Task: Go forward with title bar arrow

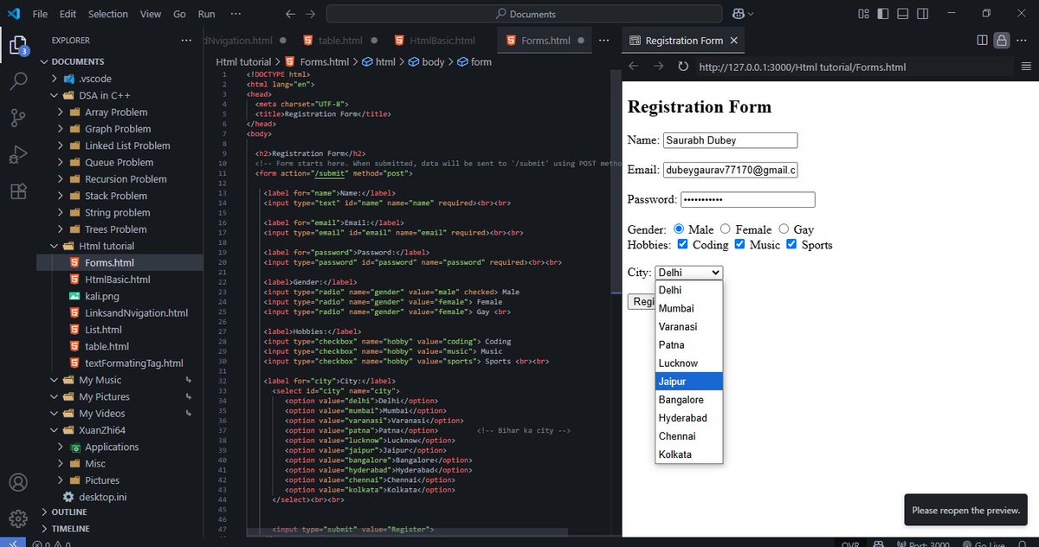Action: (x=311, y=14)
